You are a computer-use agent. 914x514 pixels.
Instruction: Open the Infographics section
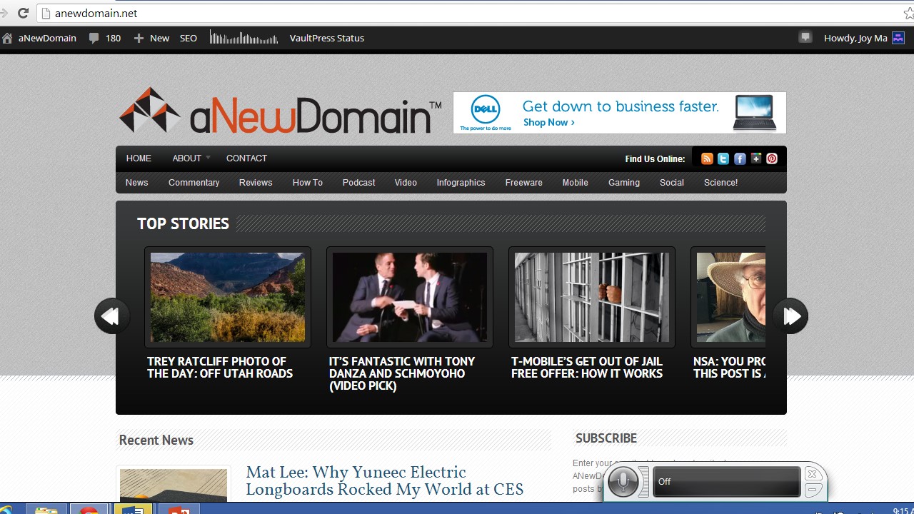[x=461, y=183]
